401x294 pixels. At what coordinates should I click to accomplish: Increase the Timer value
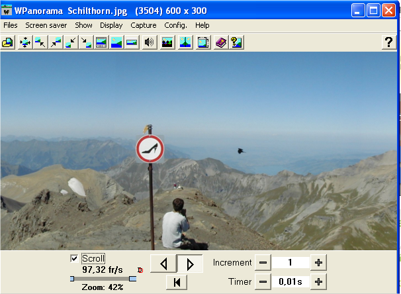coord(318,281)
